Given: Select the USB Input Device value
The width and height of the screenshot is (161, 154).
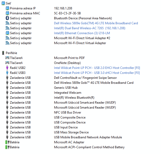Looking at the screenshot, I should click(x=66, y=127).
